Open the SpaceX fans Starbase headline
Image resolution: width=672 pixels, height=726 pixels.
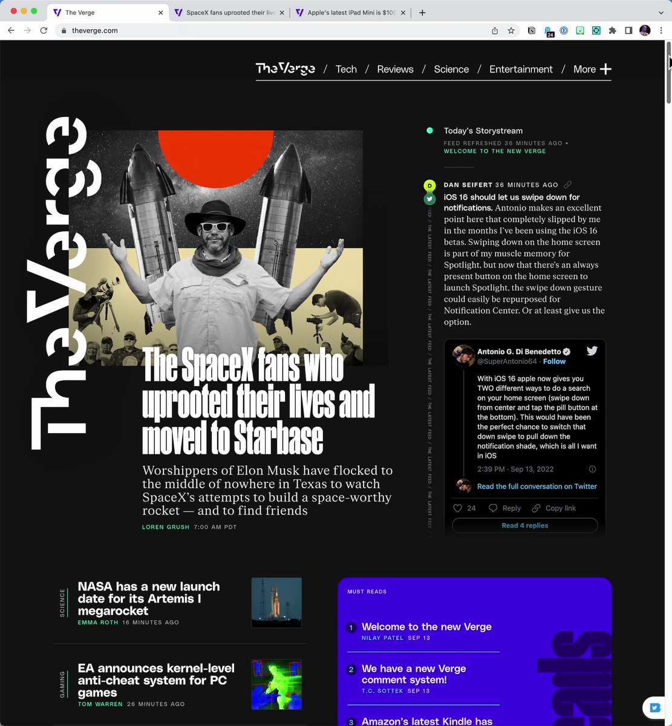[258, 402]
